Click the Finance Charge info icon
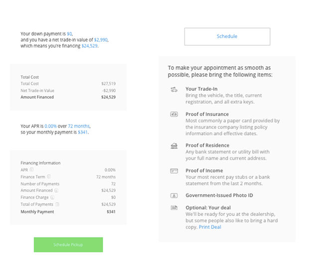Viewport: 309px width, 265px height. pyautogui.click(x=52, y=197)
